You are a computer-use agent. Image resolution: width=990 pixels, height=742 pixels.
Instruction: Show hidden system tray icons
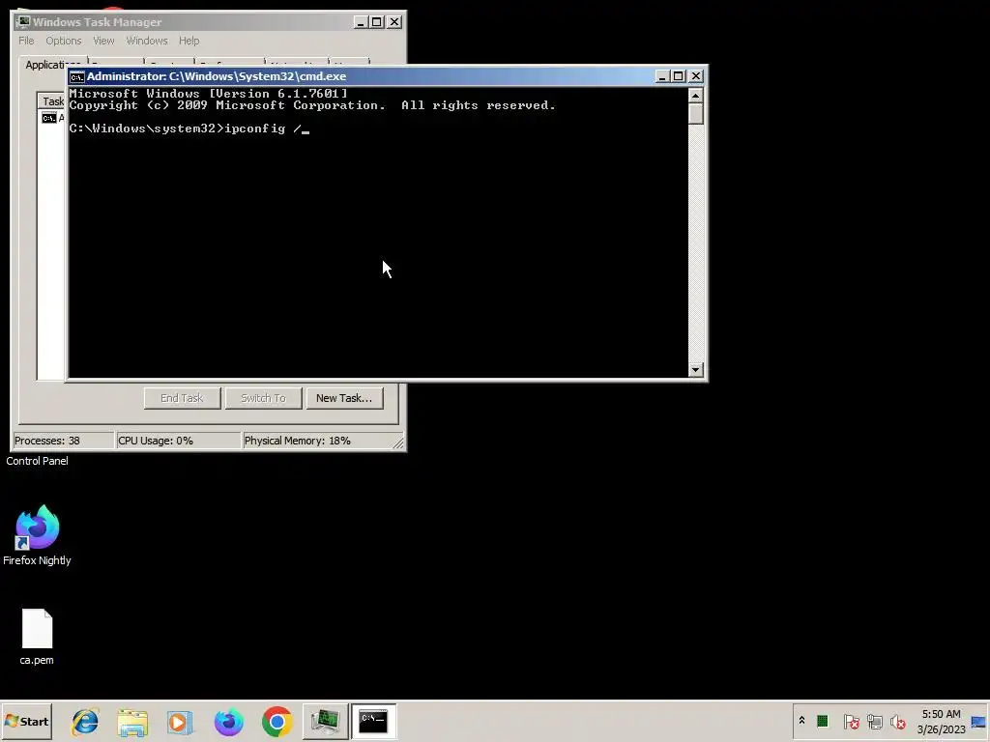click(x=801, y=721)
